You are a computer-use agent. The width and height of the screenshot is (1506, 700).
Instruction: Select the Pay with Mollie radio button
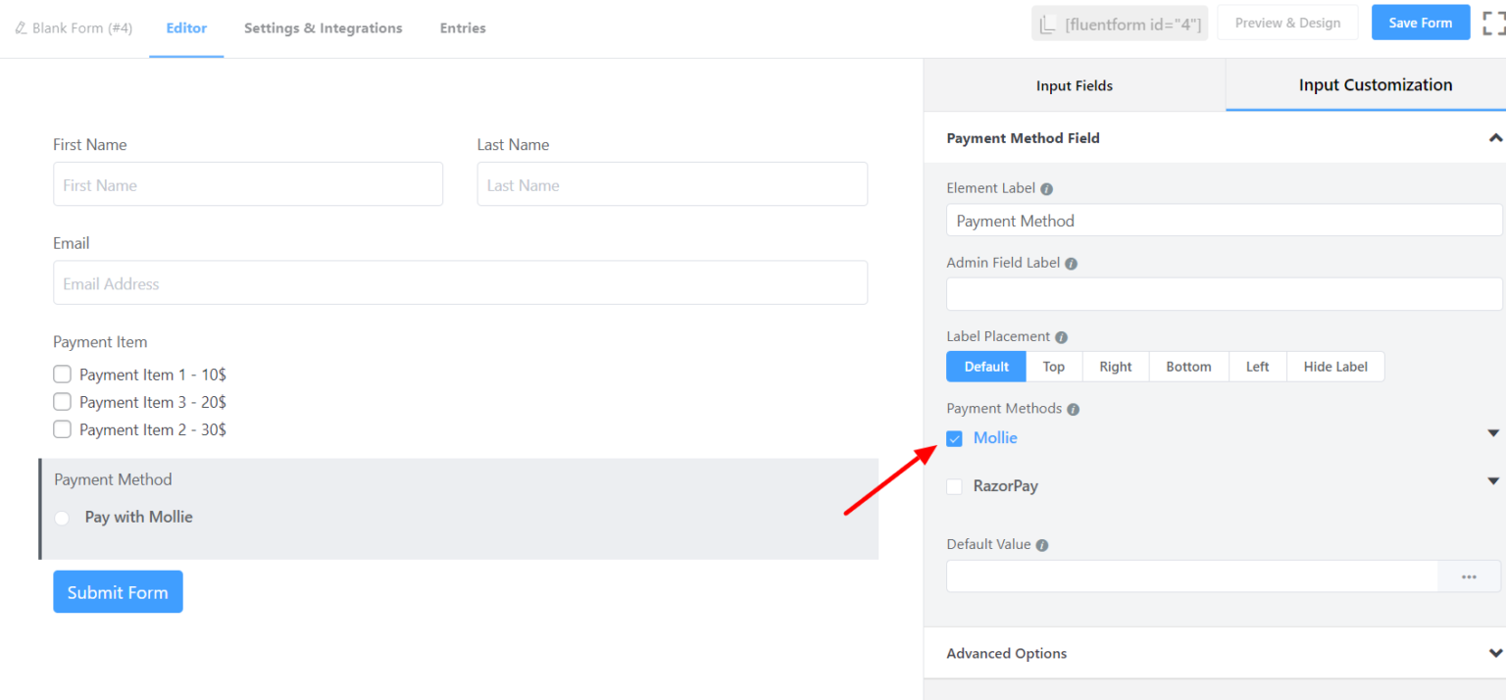pos(62,517)
